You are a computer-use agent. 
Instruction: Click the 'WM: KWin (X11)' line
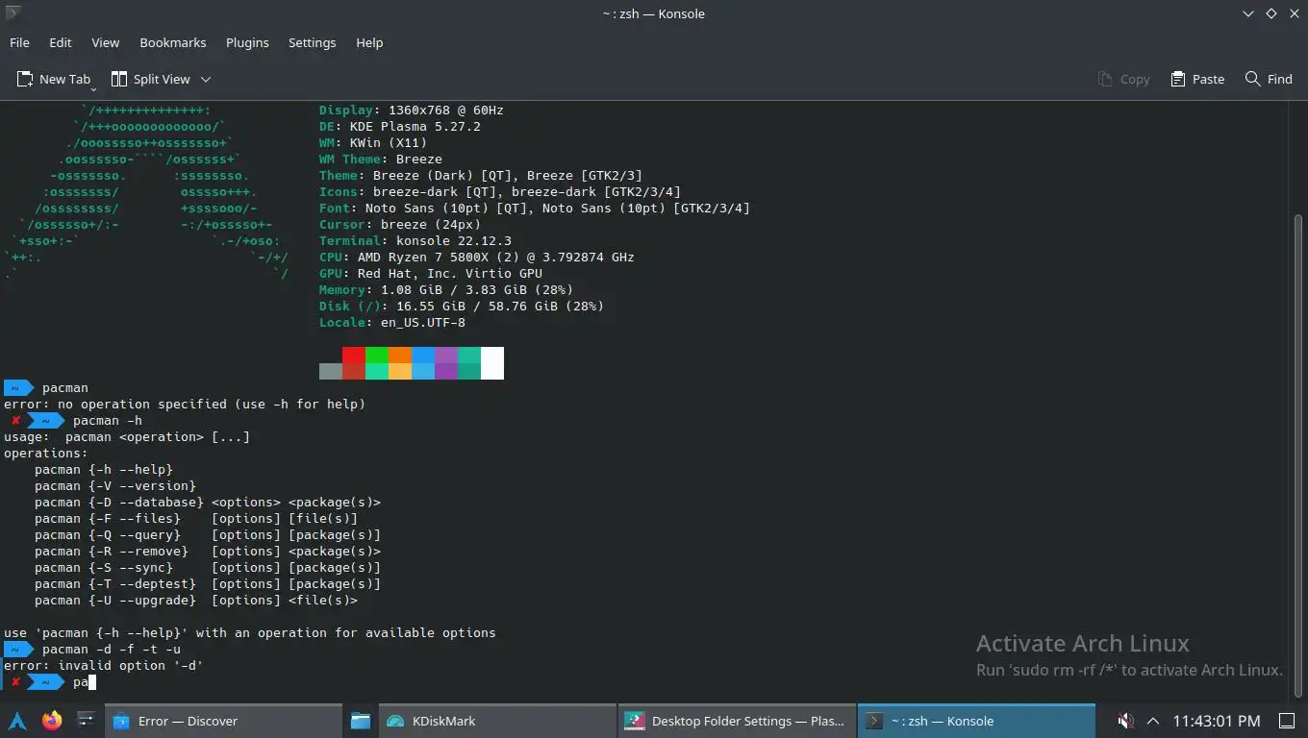373,142
